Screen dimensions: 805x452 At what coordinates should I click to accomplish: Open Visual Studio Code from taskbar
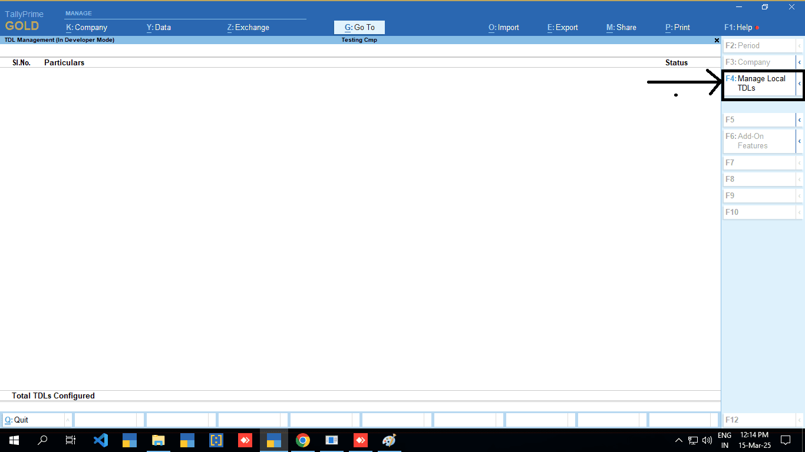101,440
